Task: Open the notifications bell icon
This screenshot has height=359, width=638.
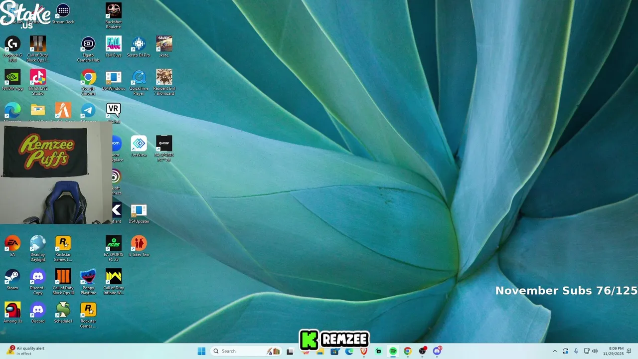Action: point(629,351)
